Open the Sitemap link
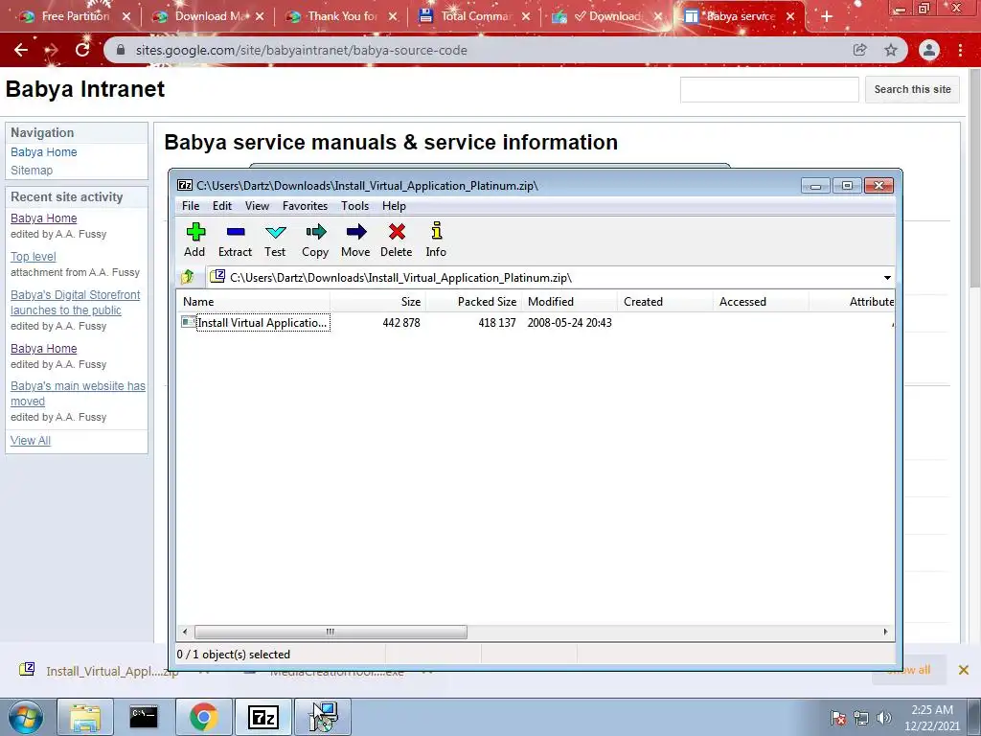Screen dimensions: 981x736 [x=32, y=171]
